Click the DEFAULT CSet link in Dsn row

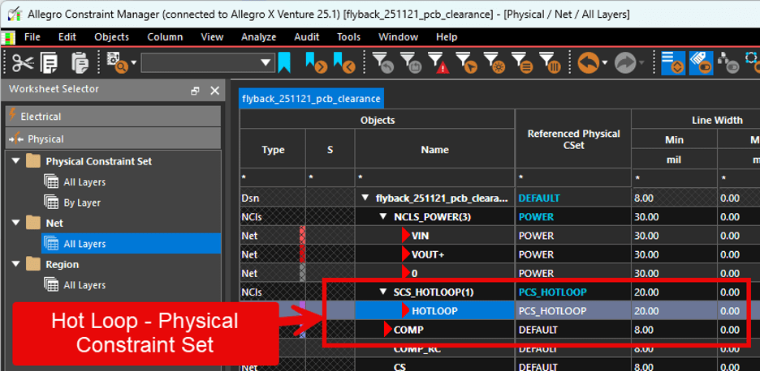tap(539, 198)
